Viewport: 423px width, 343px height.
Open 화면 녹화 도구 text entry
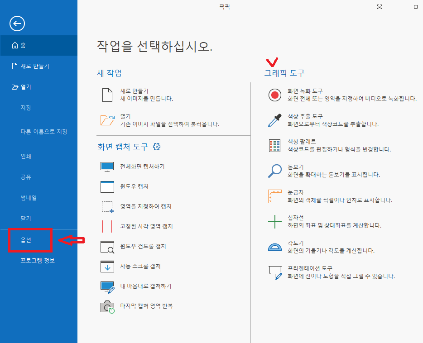tap(305, 91)
